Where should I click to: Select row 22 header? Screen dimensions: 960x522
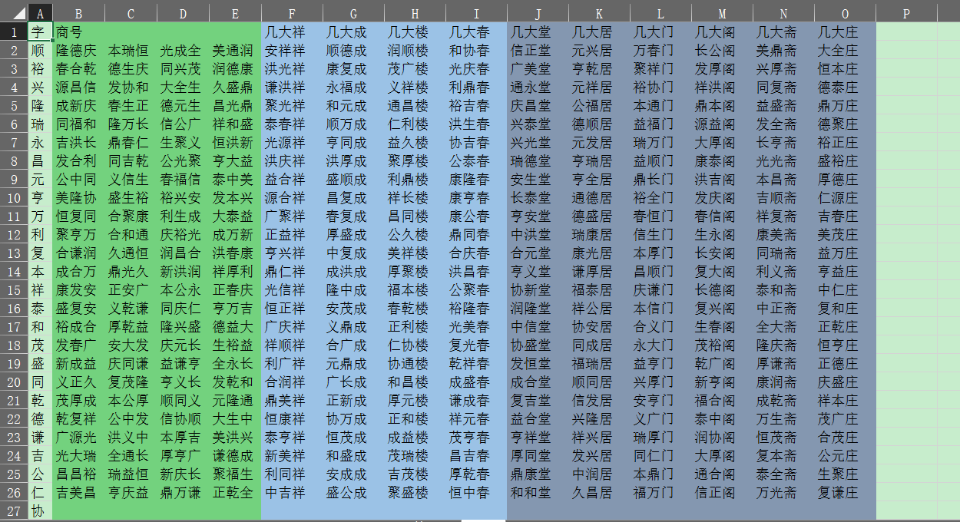coord(14,419)
